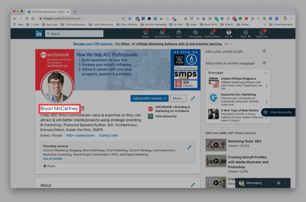This screenshot has width=306, height=202.
Task: Click the profile photo of Bryon
Action: [x=57, y=87]
